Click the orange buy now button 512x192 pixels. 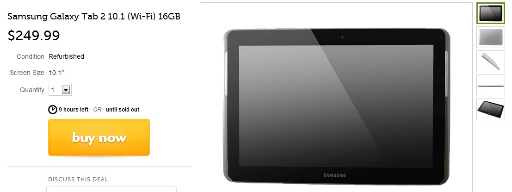tap(99, 137)
